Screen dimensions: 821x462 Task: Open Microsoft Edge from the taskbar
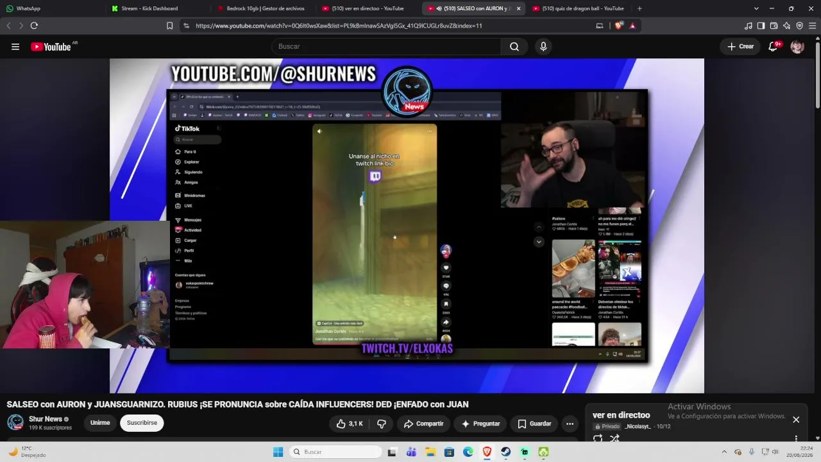[468, 452]
